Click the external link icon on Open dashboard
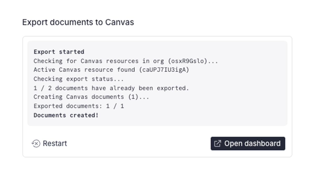Image resolution: width=315 pixels, height=186 pixels. (x=218, y=143)
